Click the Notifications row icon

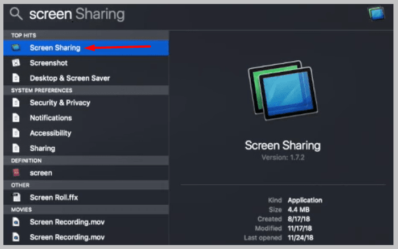pos(16,118)
